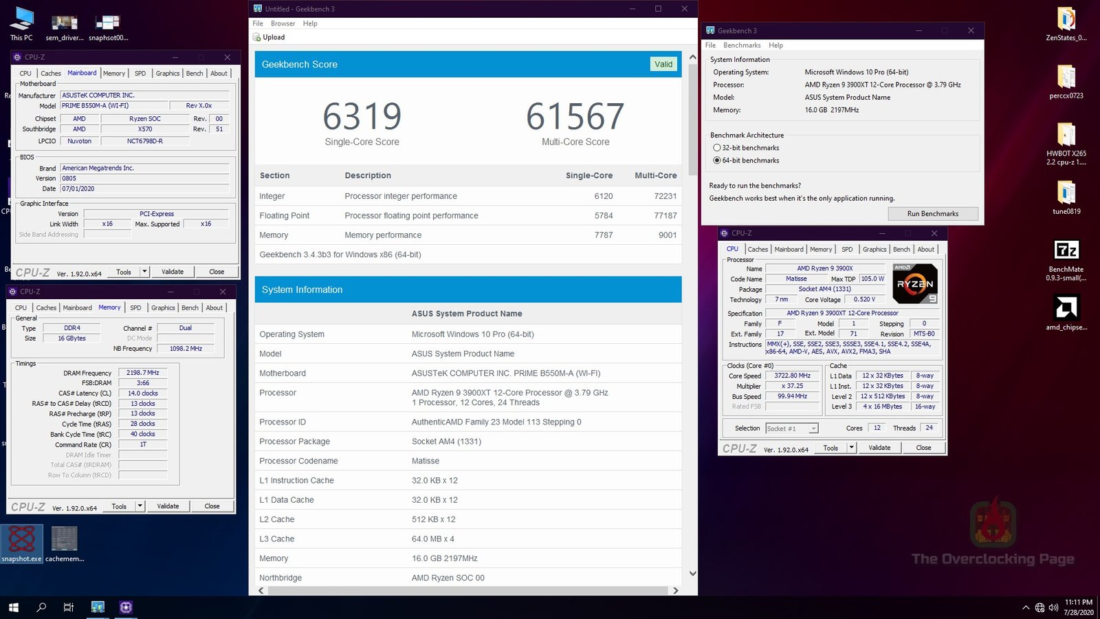This screenshot has height=619, width=1100.
Task: Open the BenchMate 7z archive icon
Action: pyautogui.click(x=1066, y=250)
